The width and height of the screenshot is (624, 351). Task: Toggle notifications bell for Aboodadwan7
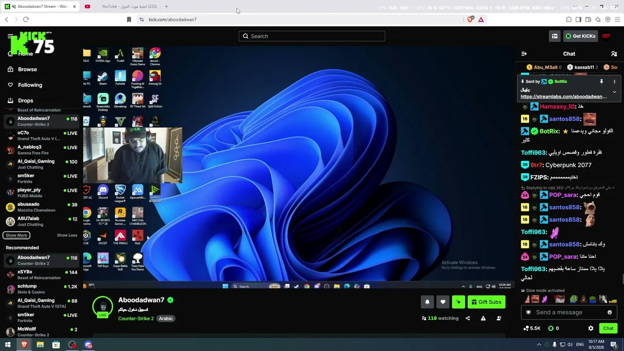coord(427,302)
